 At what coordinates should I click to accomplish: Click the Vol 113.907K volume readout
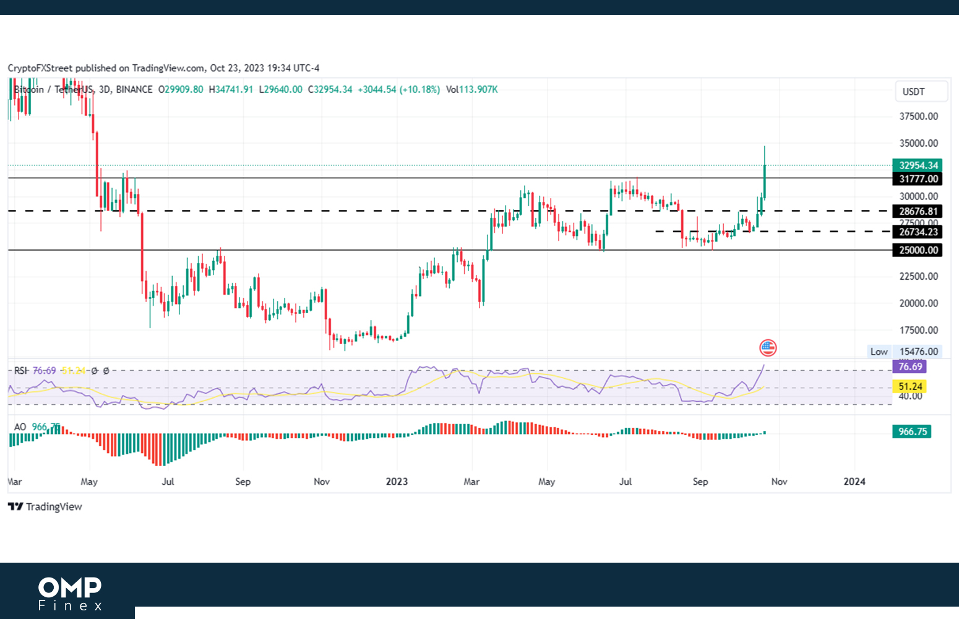pos(472,90)
